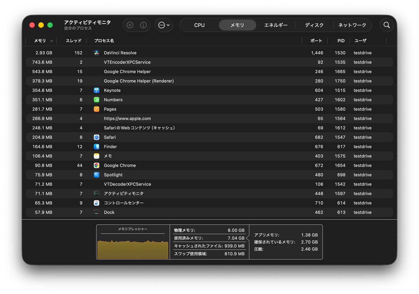Click the Pages app icon in list

(x=97, y=109)
